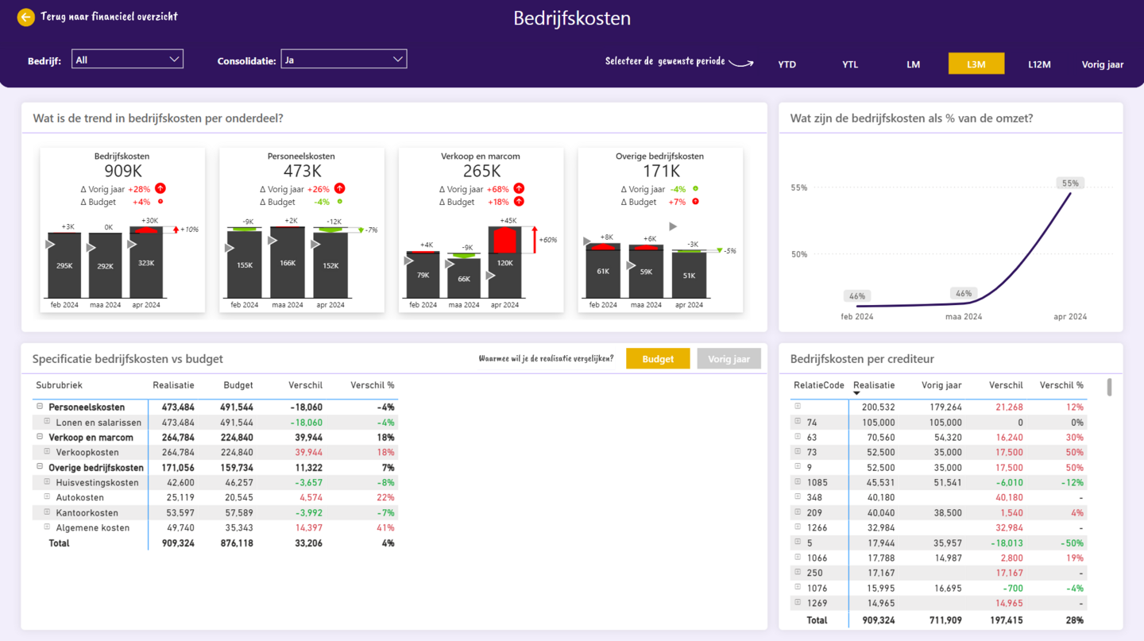This screenshot has width=1144, height=641.
Task: Click the yellow back arrow icon
Action: (26, 17)
